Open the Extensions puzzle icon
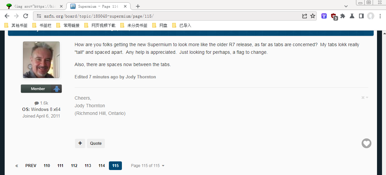 point(343,16)
